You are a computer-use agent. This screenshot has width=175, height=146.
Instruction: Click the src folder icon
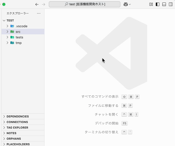pyautogui.click(x=12, y=32)
